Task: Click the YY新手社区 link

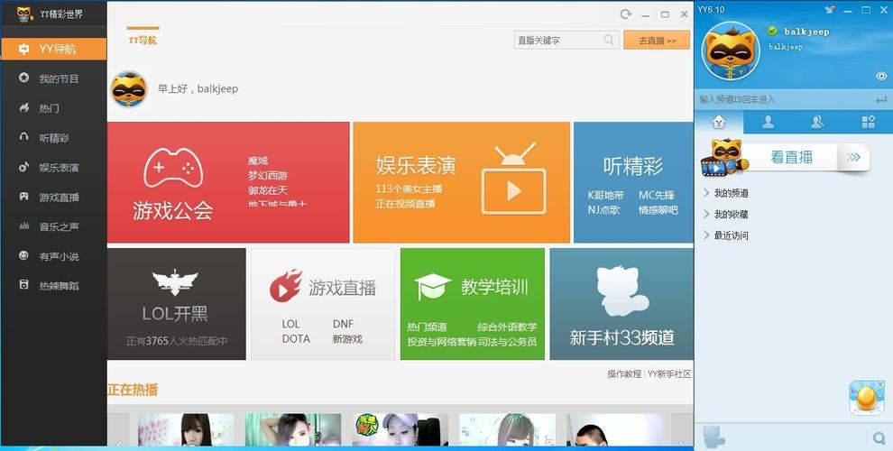Action: (669, 374)
